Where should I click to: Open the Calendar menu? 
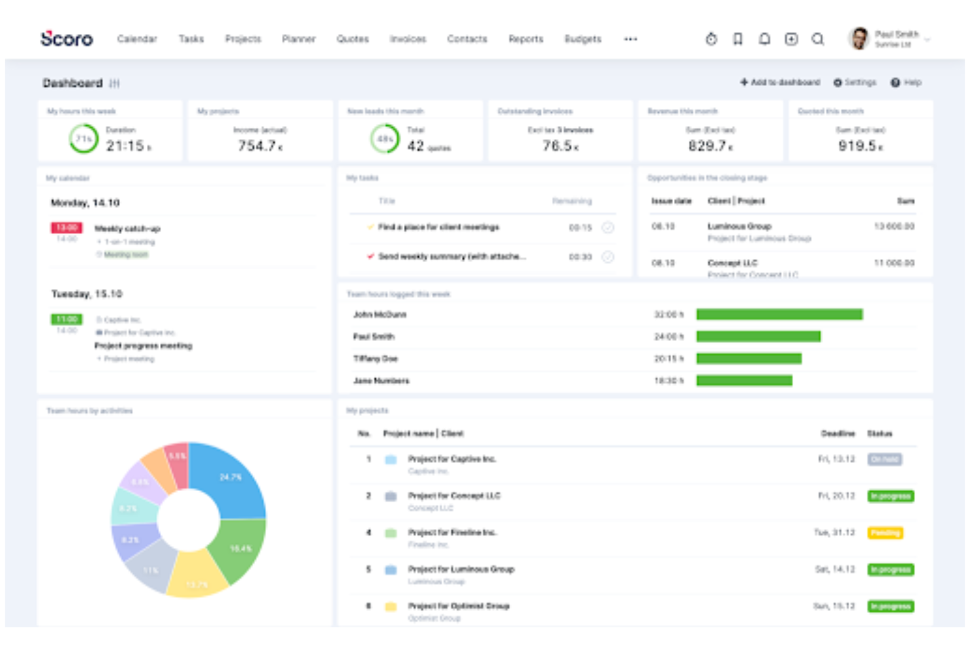pyautogui.click(x=137, y=39)
